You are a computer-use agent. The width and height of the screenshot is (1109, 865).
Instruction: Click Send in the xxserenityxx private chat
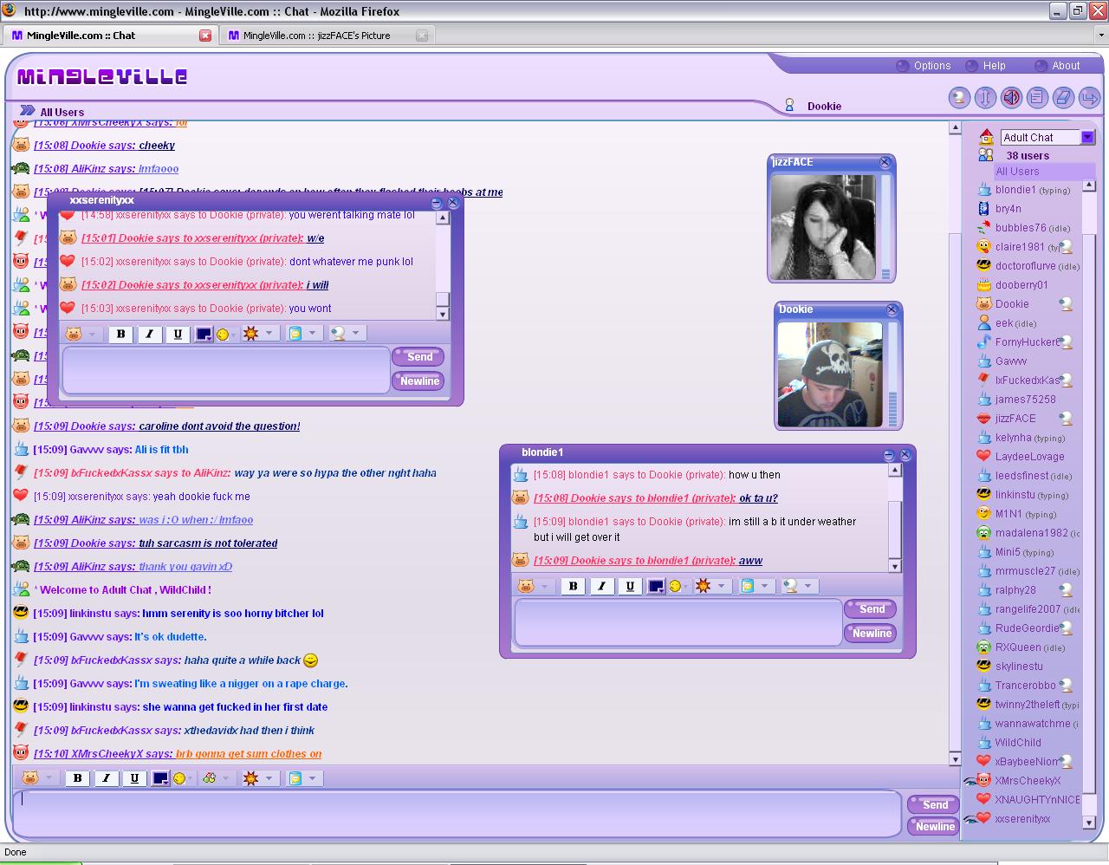tap(418, 356)
